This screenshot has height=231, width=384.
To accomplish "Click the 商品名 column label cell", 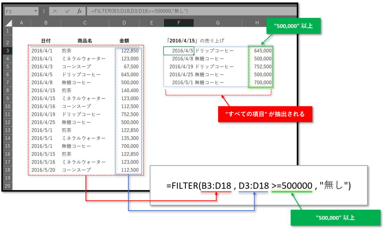I will [x=85, y=41].
